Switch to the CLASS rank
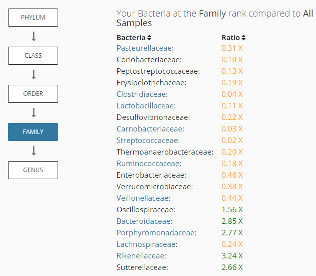316x276 pixels. point(33,56)
